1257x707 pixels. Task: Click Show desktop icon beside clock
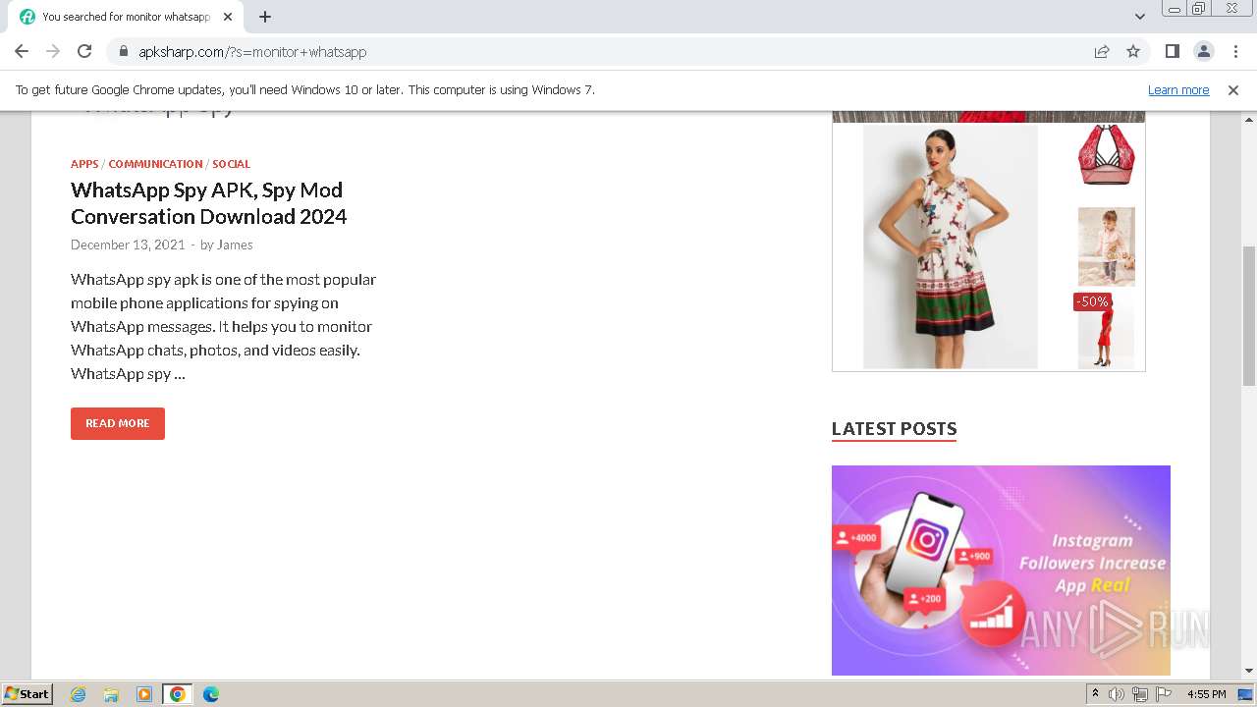[1246, 694]
